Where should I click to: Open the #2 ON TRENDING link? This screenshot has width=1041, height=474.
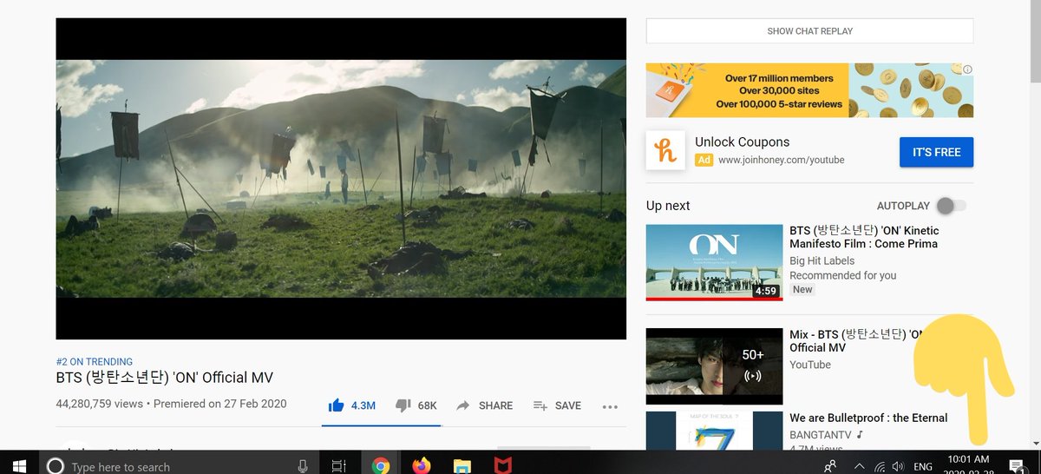click(95, 361)
